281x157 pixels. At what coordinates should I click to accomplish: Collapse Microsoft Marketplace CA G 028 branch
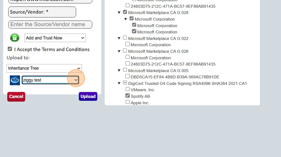click(x=119, y=12)
